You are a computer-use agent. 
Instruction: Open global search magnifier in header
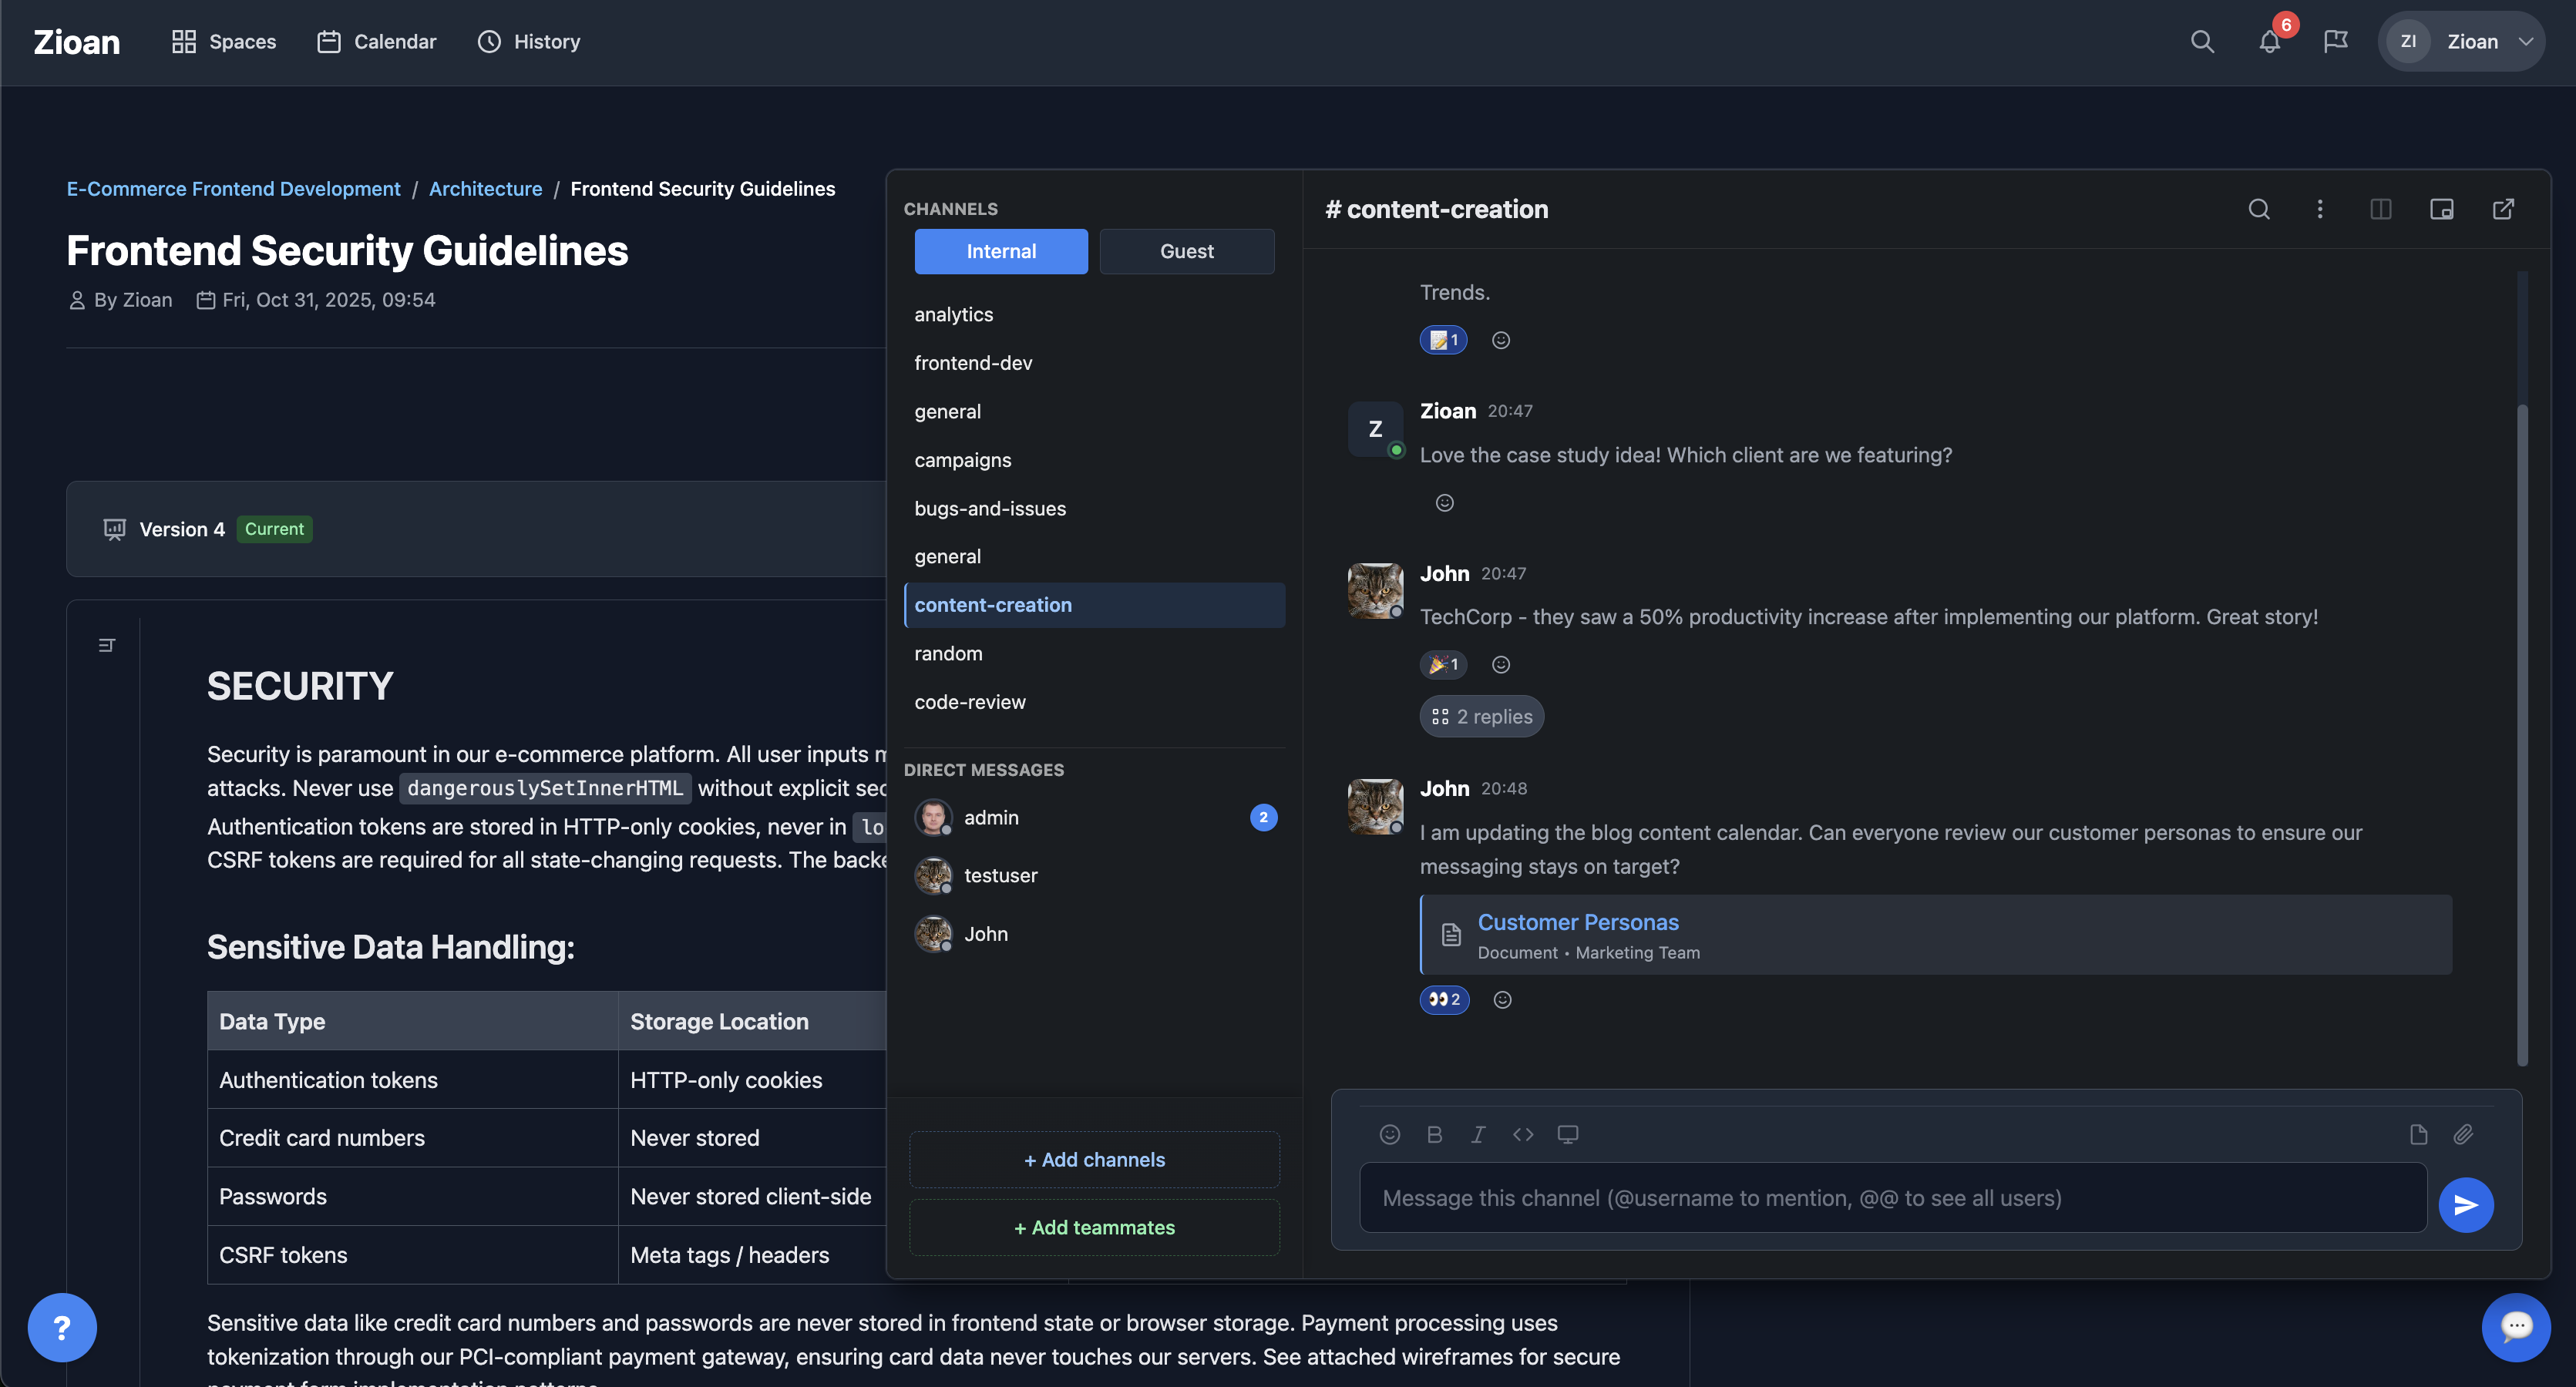[x=2202, y=42]
